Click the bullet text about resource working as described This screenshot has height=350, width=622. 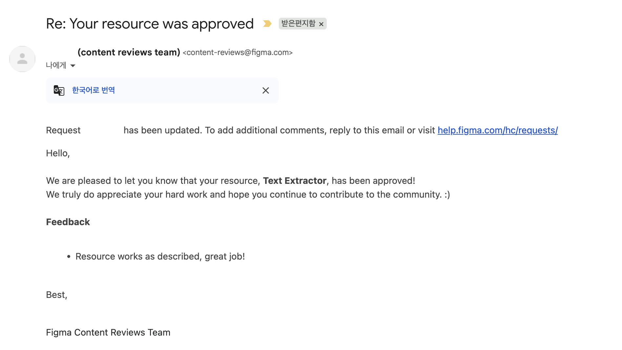160,256
